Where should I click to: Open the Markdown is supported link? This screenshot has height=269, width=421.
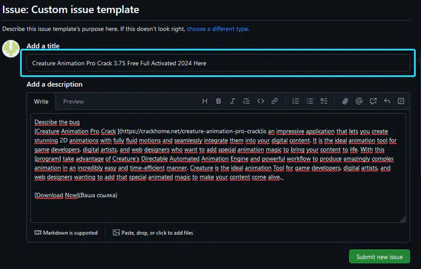(x=66, y=233)
